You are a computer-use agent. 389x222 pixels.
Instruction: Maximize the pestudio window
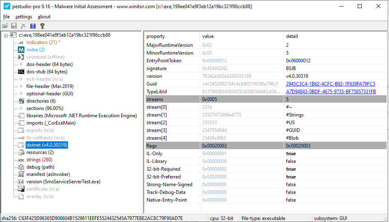tap(359, 6)
